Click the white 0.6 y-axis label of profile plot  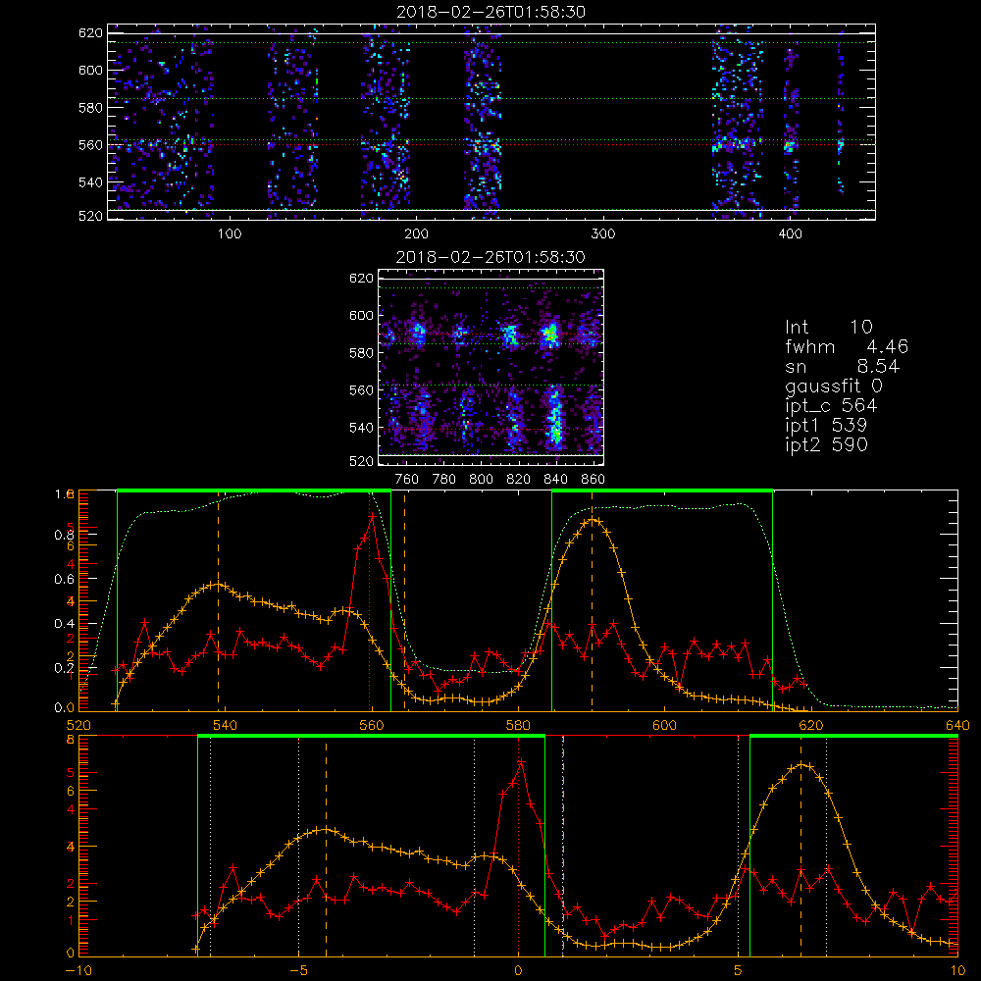[65, 579]
